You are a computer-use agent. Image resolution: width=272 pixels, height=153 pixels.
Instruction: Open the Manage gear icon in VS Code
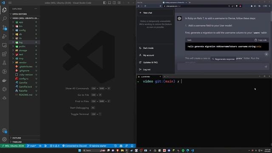(x=4, y=139)
